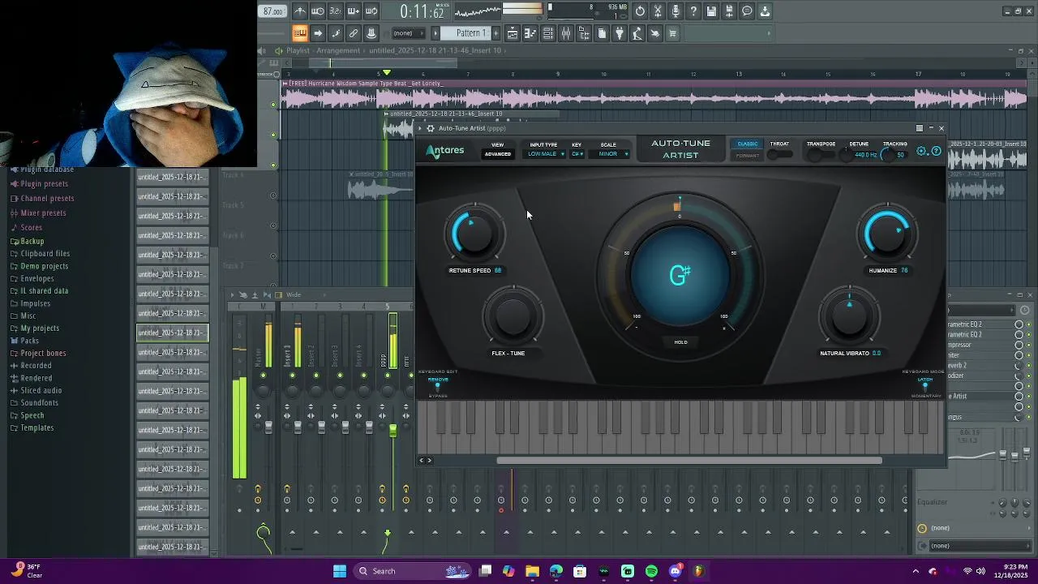Expand the Recorded folder in the browser
The width and height of the screenshot is (1038, 584).
36,366
